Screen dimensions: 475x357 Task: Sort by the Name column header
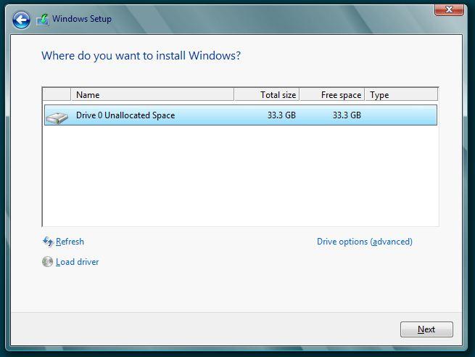152,94
